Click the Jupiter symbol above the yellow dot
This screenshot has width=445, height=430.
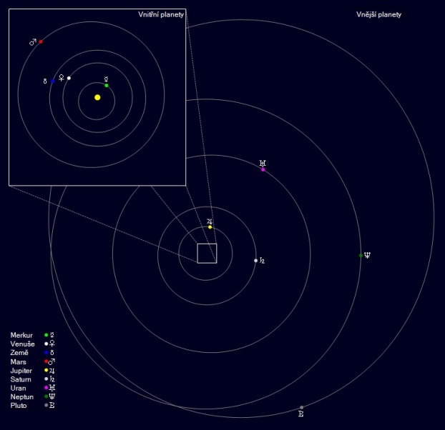[210, 221]
